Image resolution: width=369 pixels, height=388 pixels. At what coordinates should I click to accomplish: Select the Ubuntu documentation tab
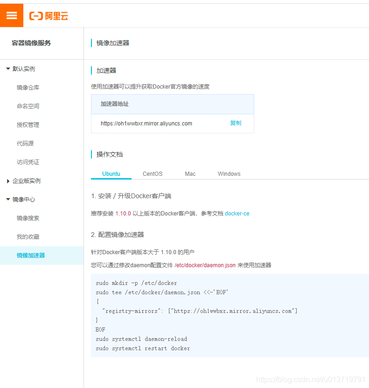tap(111, 173)
